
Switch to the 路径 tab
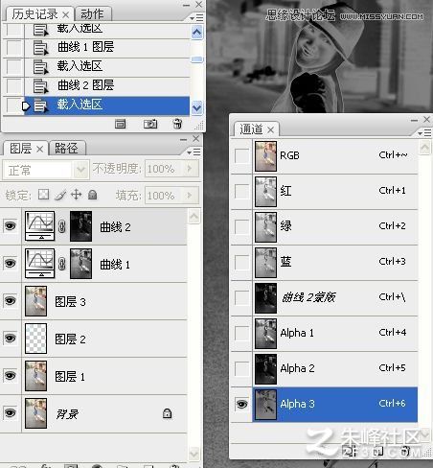[66, 148]
